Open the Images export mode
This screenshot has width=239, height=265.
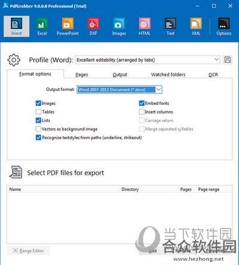pos(119,26)
